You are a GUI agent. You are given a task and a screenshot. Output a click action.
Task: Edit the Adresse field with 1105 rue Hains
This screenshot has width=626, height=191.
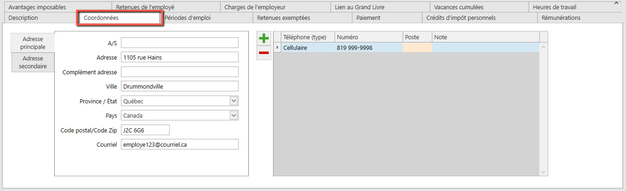click(180, 57)
